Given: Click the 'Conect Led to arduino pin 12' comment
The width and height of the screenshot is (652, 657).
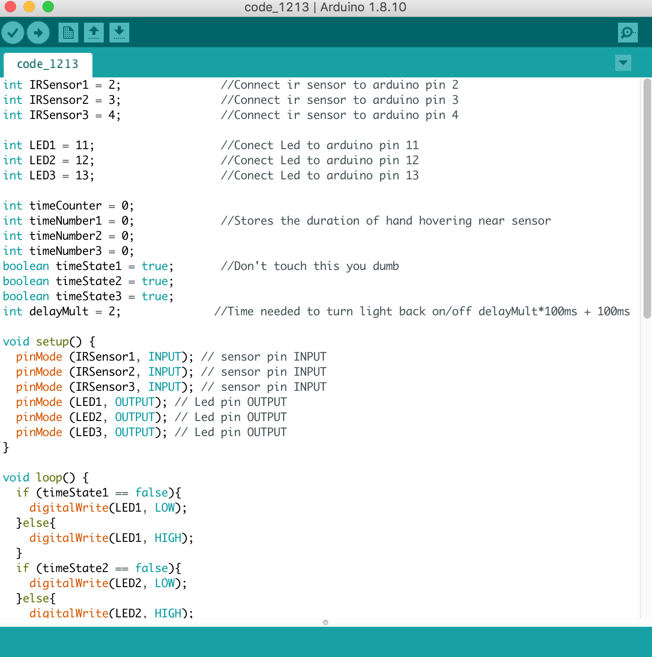Looking at the screenshot, I should tap(320, 160).
